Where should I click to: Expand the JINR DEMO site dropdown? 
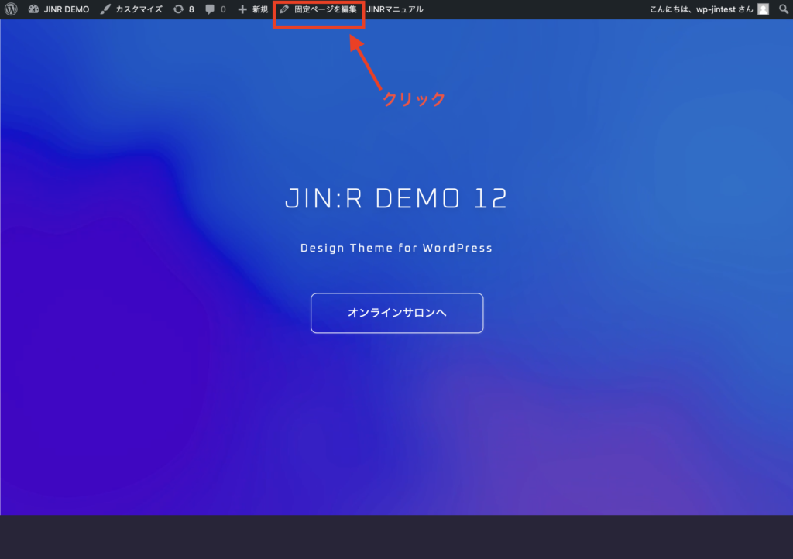coord(66,9)
